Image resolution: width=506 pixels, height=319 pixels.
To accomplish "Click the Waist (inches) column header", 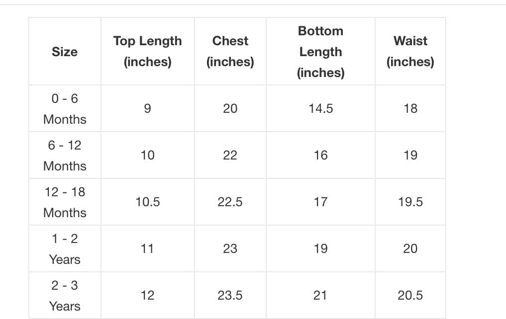I will click(410, 52).
